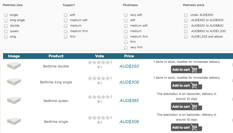The height and width of the screenshot is (133, 233).
Task: Tick the queen mattress size checkbox
Action: point(6,31)
